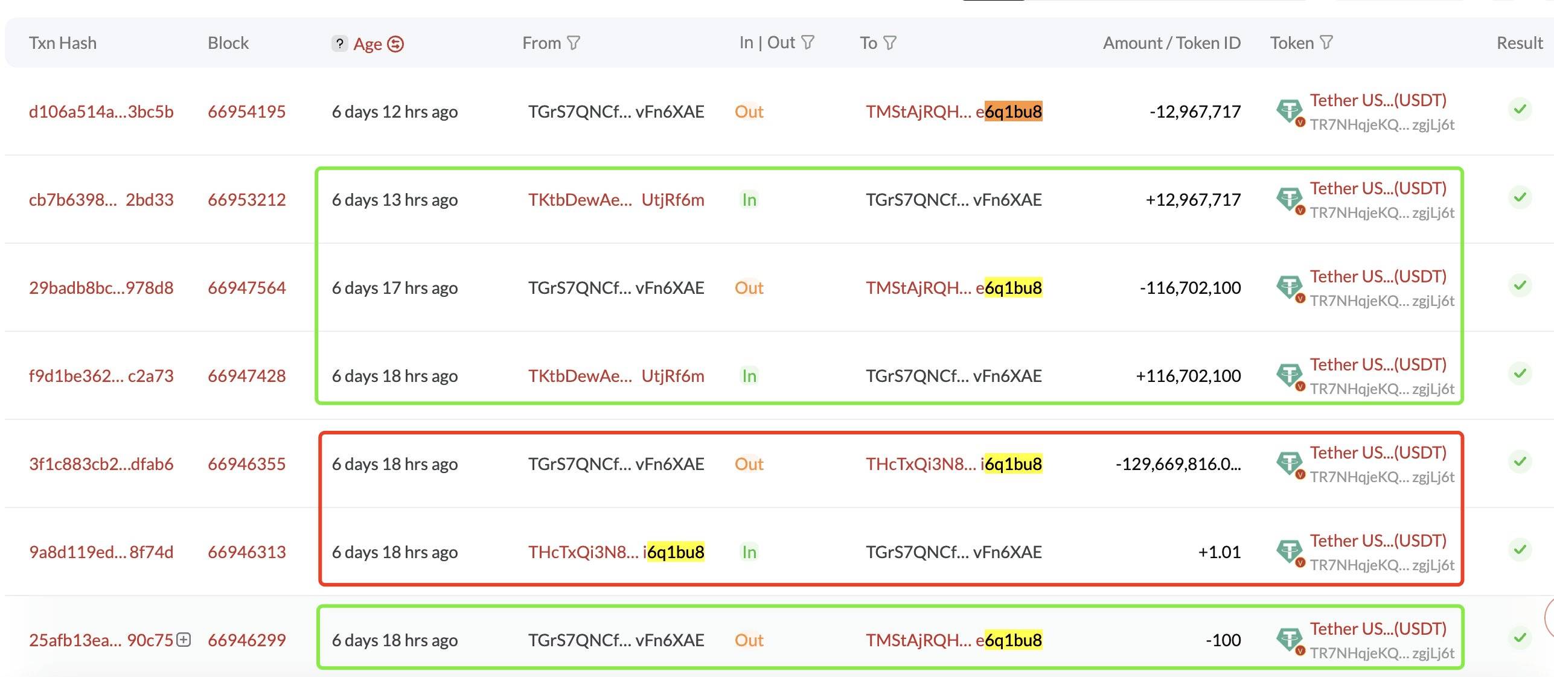1554x677 pixels.
Task: Click the Tether icon in row 66954195
Action: coord(1290,112)
